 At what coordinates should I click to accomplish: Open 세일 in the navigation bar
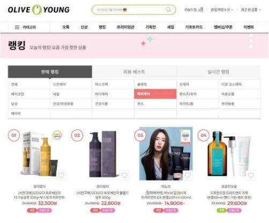170,27
